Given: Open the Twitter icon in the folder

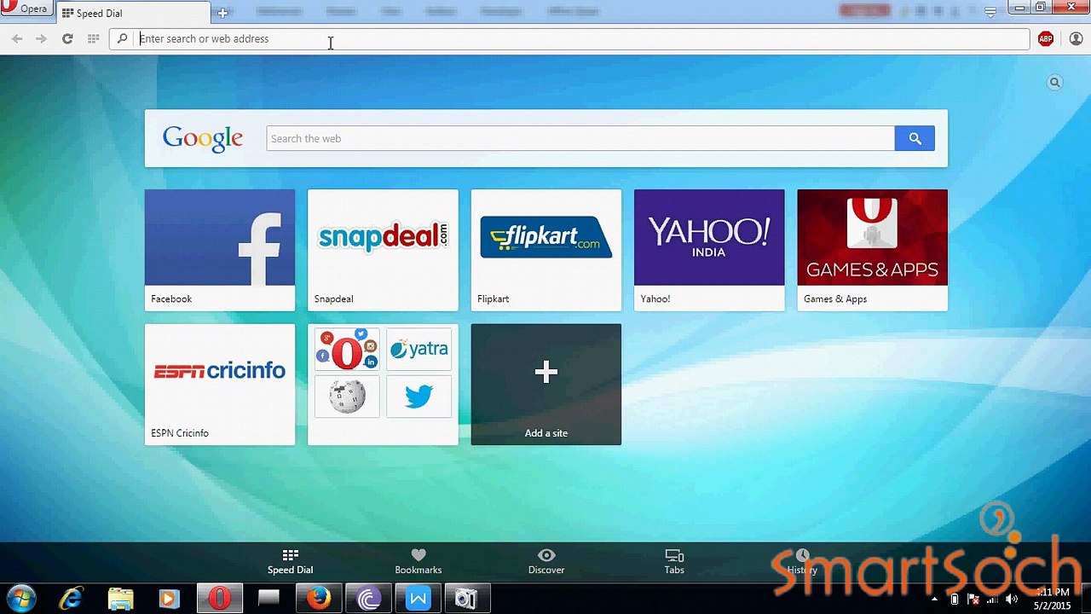Looking at the screenshot, I should (419, 397).
